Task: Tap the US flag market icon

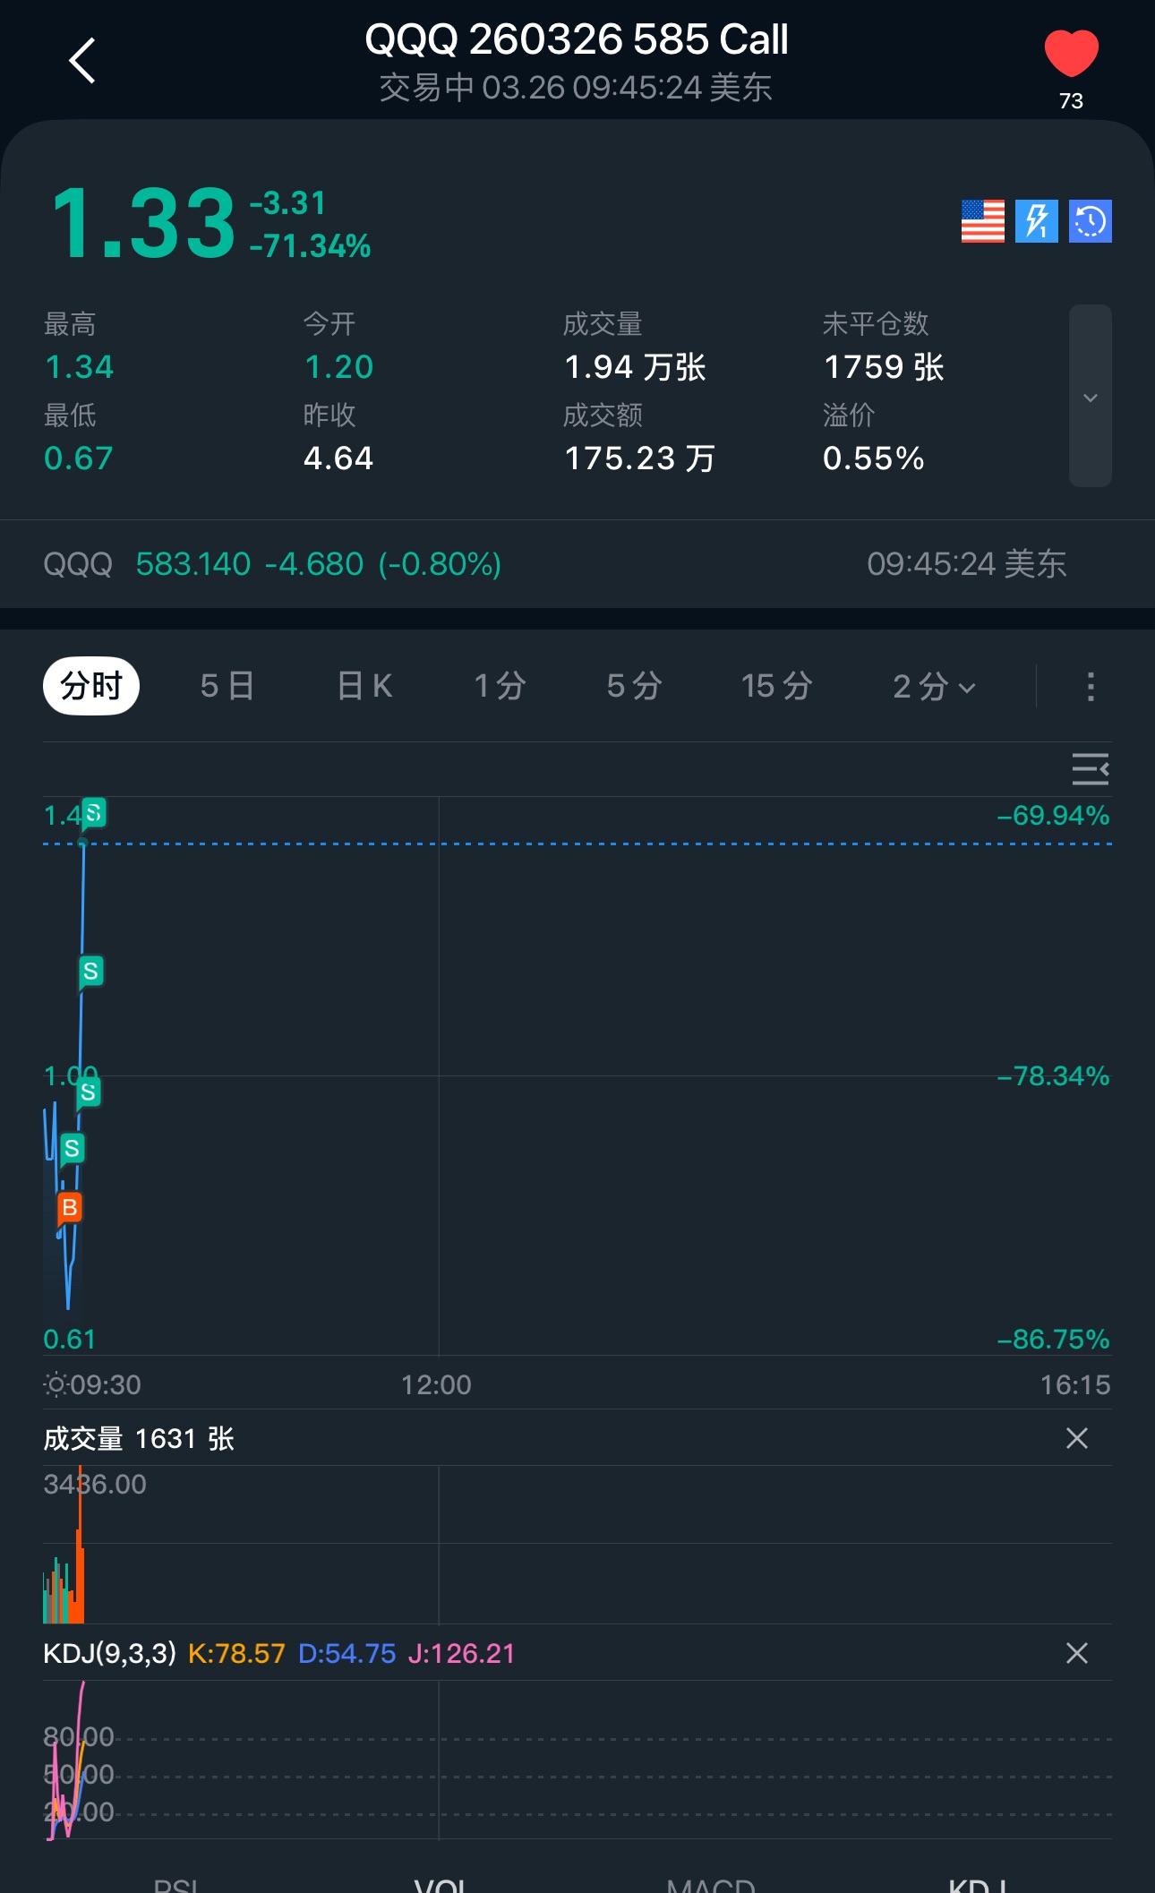Action: pos(982,221)
